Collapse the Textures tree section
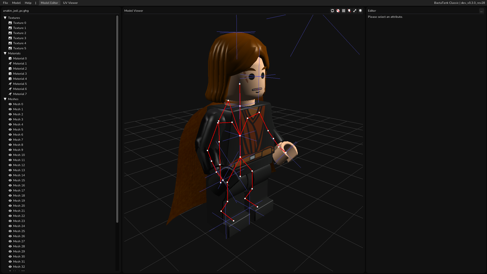The image size is (487, 274). (x=5, y=18)
